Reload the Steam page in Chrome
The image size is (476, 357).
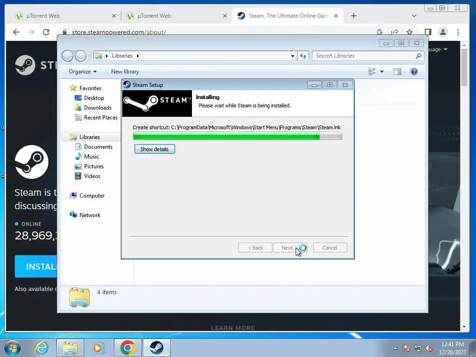(46, 32)
